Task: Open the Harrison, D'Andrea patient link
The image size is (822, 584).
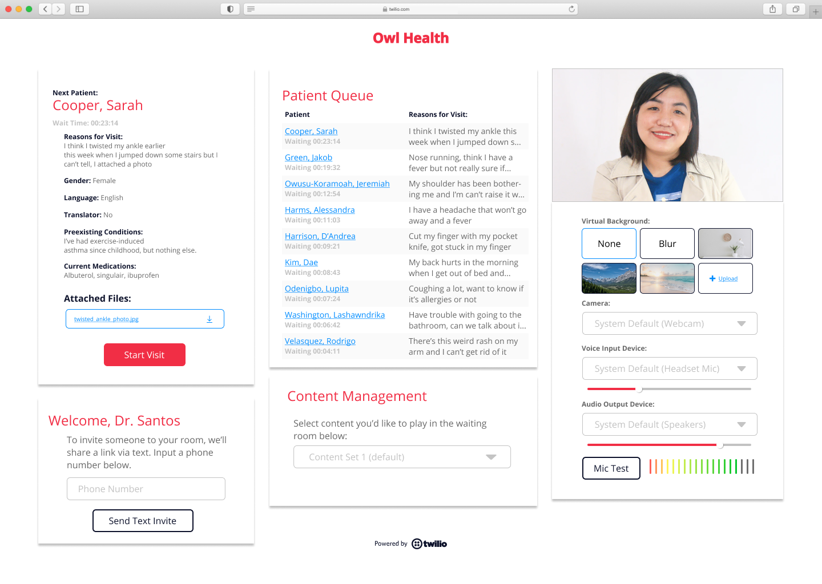Action: (320, 236)
